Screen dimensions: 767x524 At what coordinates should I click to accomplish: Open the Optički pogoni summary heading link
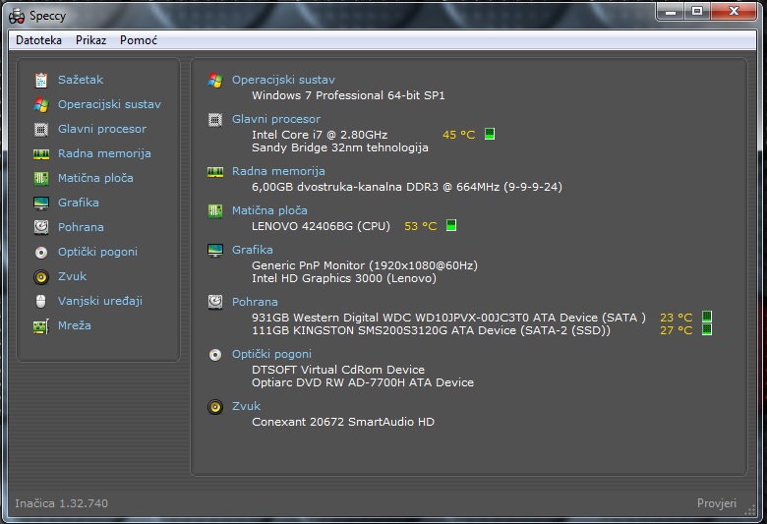pos(271,354)
